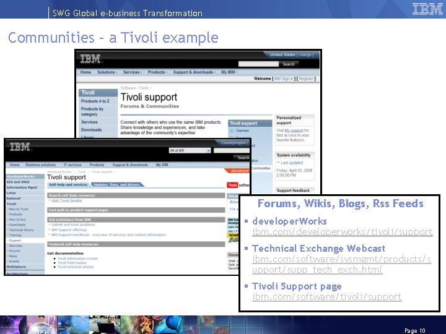Open the 'IBM Support offerings' link
446x334 pixels.
[x=69, y=229]
